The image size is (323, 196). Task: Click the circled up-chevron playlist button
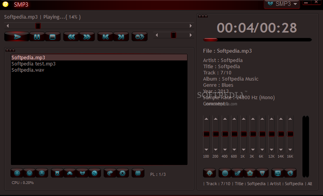(x=42, y=173)
